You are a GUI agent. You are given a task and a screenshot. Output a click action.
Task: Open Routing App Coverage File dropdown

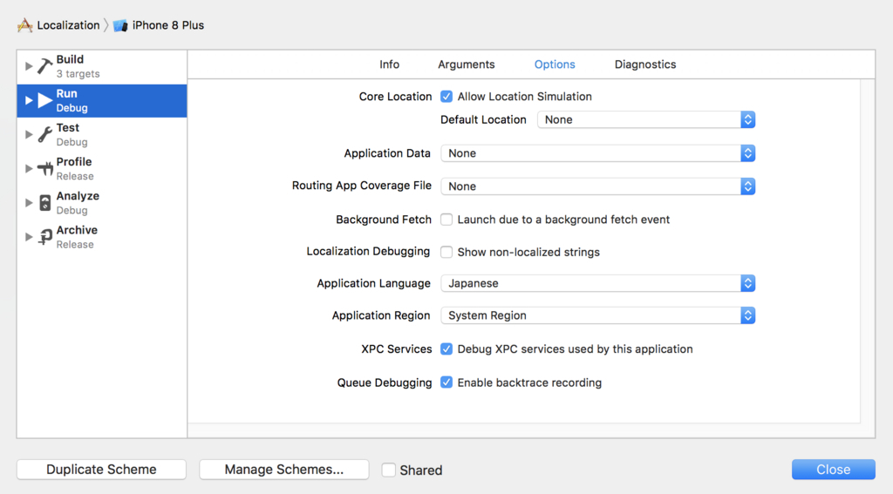598,186
